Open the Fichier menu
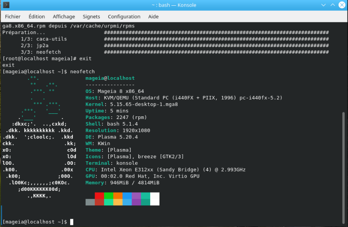 pyautogui.click(x=13, y=17)
